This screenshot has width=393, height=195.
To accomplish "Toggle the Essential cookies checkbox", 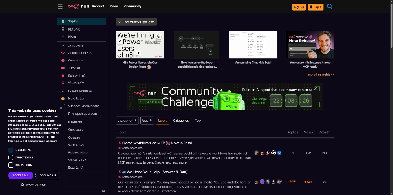I will 11,150.
